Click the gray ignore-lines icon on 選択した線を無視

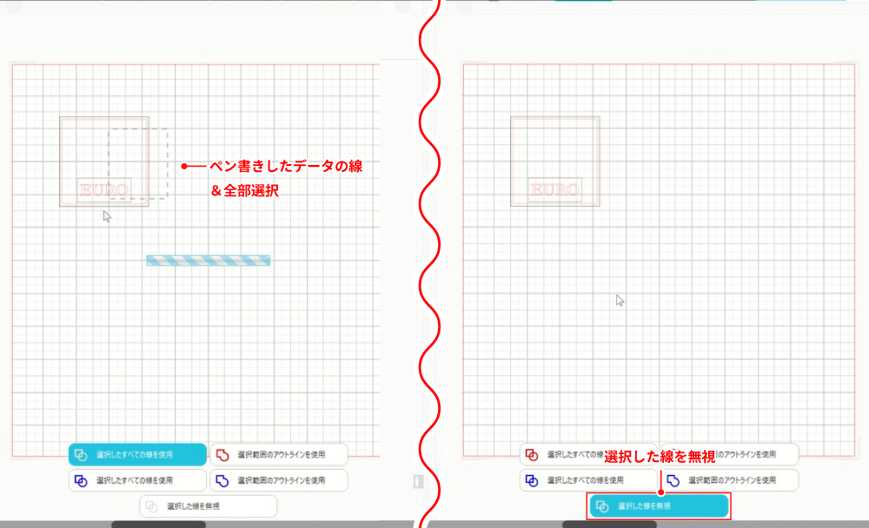click(152, 505)
